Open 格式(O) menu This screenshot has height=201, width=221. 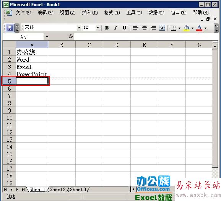coord(112,13)
